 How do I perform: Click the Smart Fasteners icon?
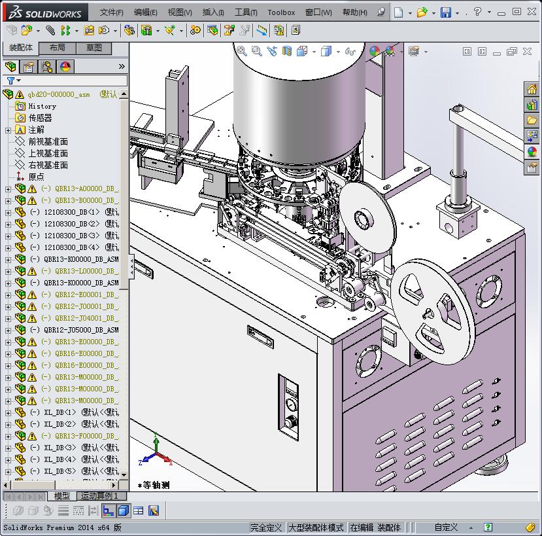pos(88,31)
